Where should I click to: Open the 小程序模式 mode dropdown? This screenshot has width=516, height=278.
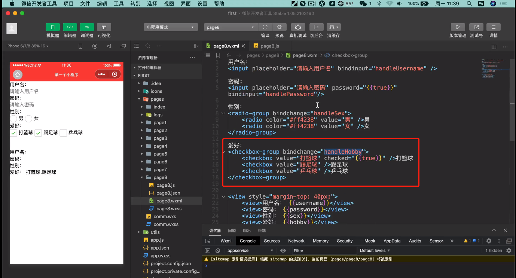click(x=171, y=27)
